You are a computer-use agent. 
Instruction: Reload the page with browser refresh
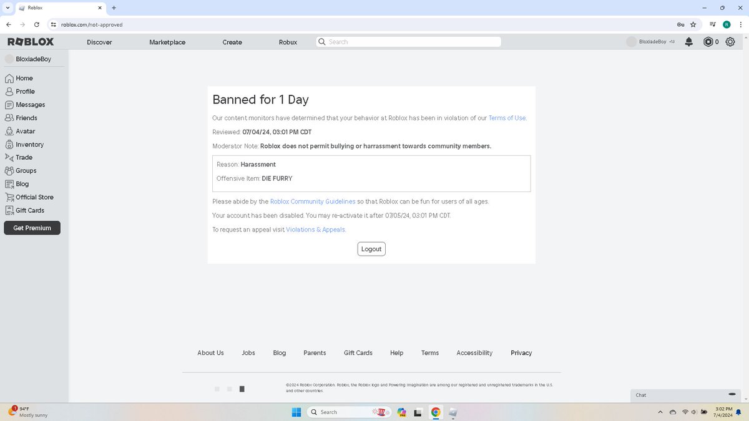pyautogui.click(x=37, y=24)
